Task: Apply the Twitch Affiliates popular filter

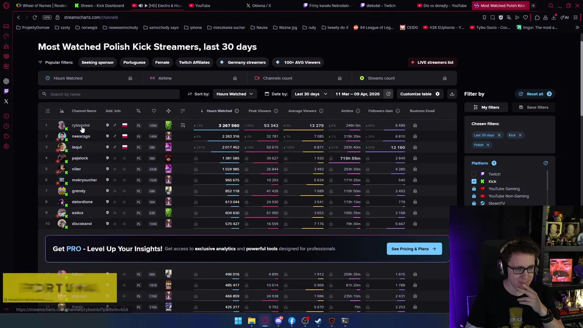Action: [x=194, y=62]
